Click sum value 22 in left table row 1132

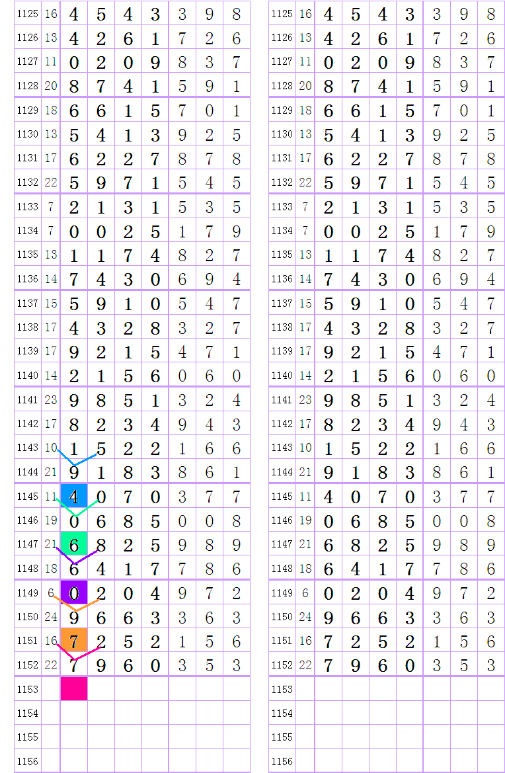pyautogui.click(x=51, y=183)
